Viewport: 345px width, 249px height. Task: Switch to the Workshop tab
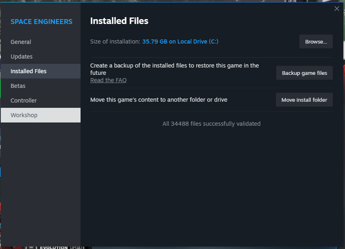24,115
